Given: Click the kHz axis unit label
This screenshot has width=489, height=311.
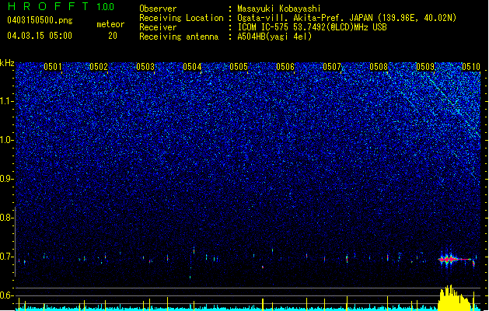Looking at the screenshot, I should [7, 63].
